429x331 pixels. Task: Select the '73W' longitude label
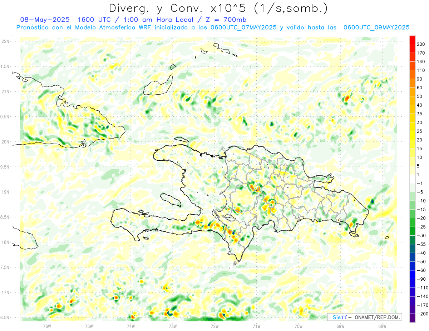click(173, 326)
